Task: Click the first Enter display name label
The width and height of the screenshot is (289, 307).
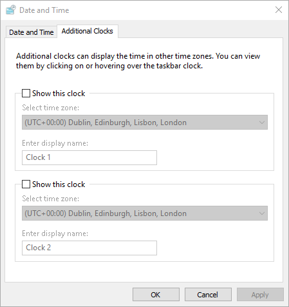Action: tap(55, 143)
